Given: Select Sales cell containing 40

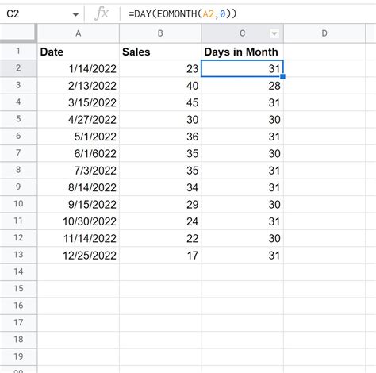Looking at the screenshot, I should (160, 86).
